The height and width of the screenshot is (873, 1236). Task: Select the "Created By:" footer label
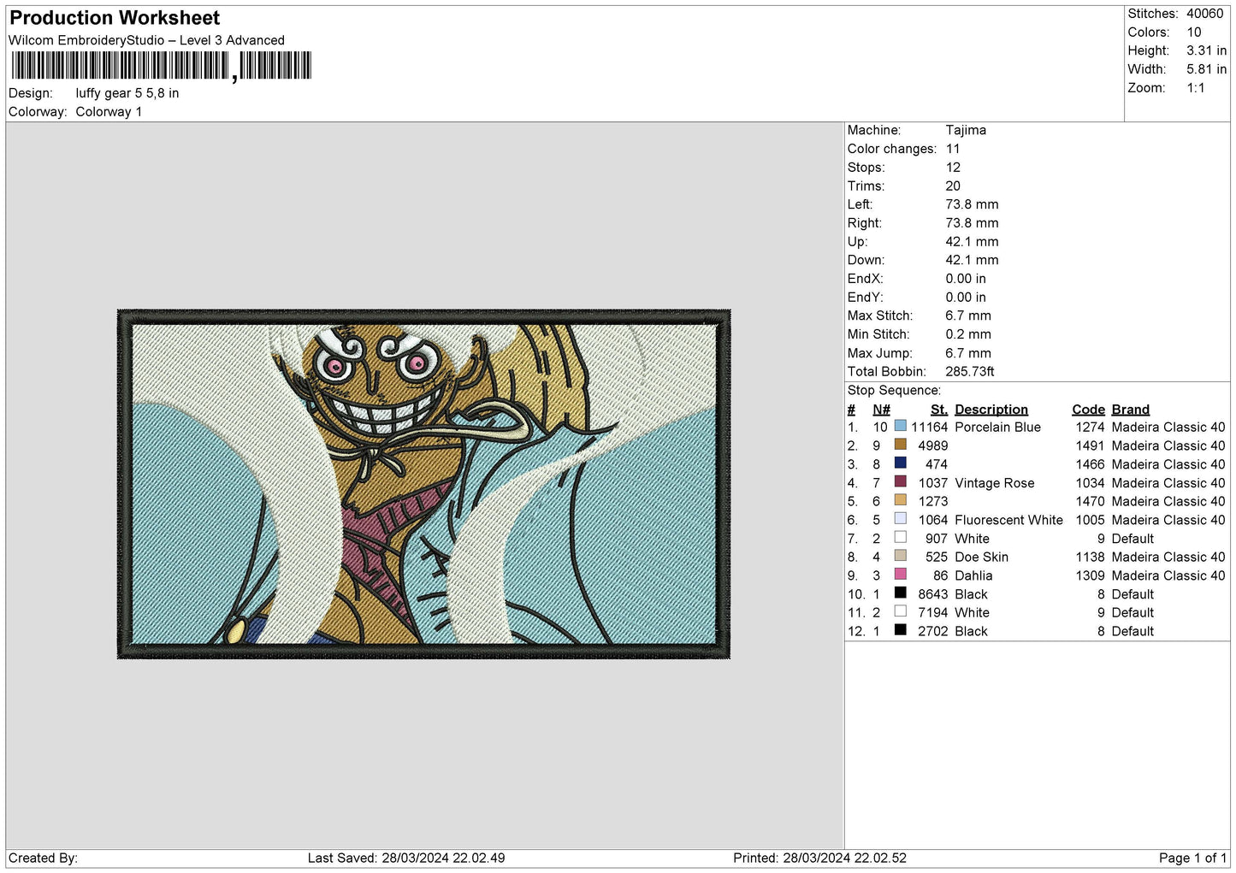click(x=43, y=858)
